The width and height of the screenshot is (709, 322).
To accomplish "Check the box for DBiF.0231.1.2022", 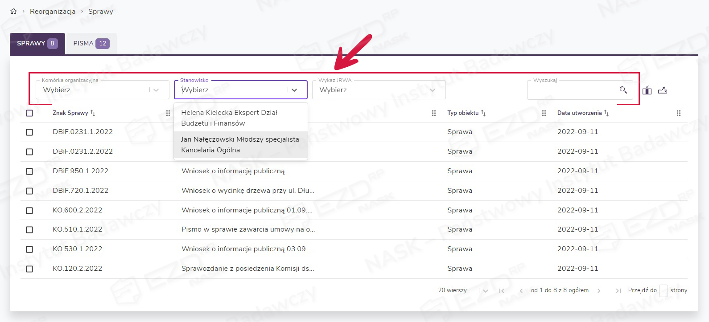I will [29, 132].
